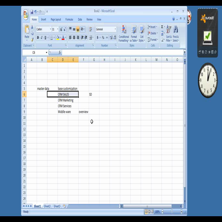The width and height of the screenshot is (222, 222).
Task: Activate the Format Painter brush
Action: point(32,40)
